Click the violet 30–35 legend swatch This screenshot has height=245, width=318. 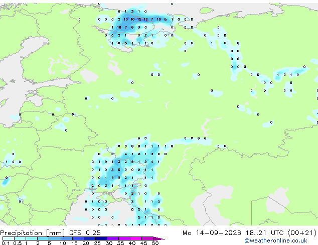pyautogui.click(x=113, y=238)
